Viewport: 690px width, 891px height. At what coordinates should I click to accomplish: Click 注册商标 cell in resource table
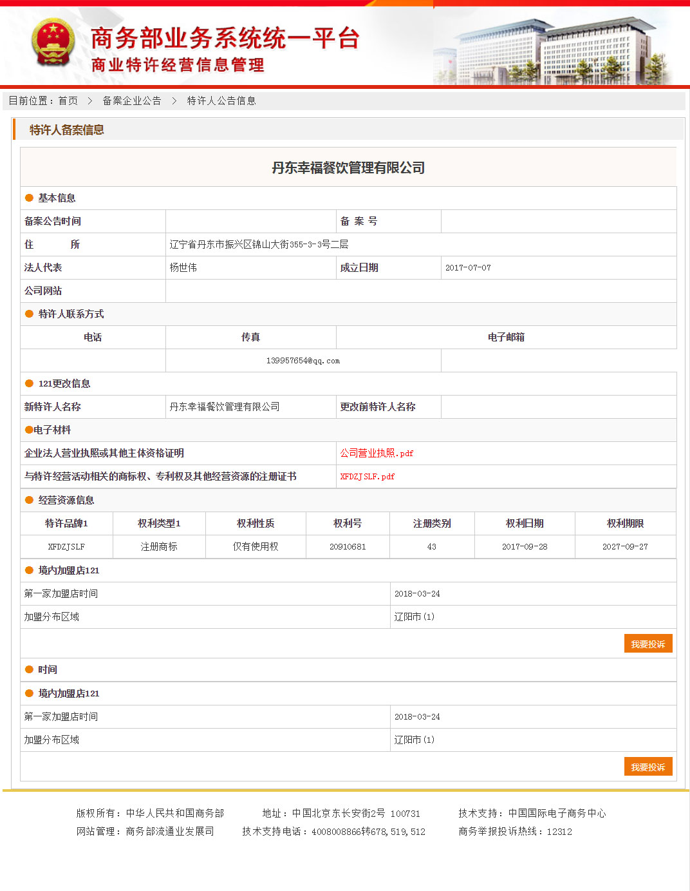click(x=159, y=546)
